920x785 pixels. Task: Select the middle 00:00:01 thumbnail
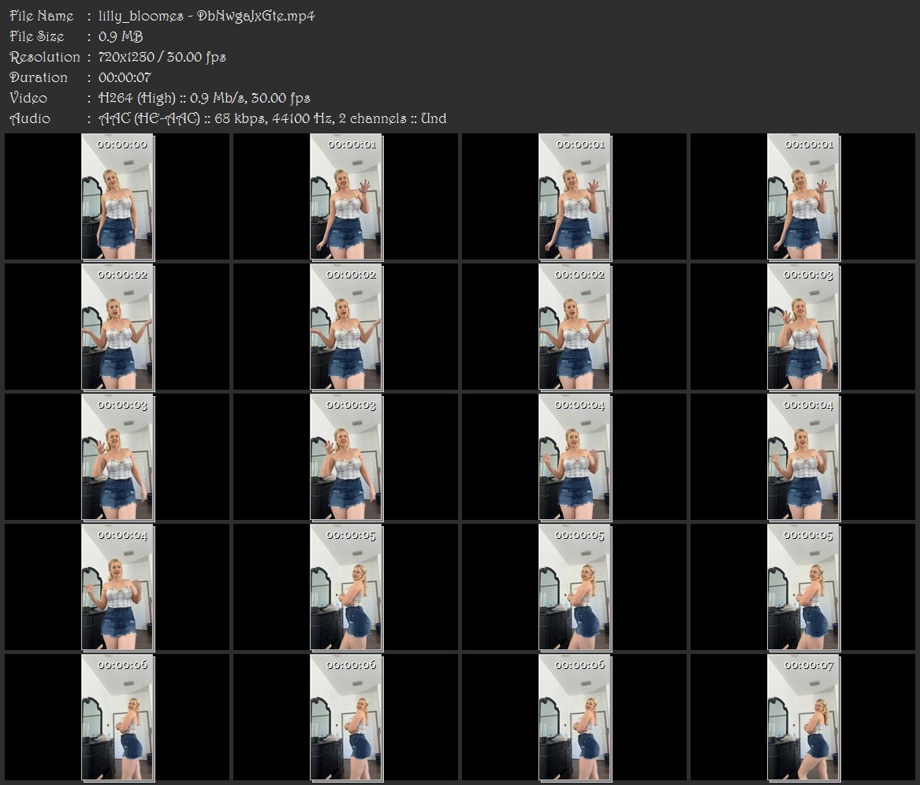pyautogui.click(x=575, y=196)
